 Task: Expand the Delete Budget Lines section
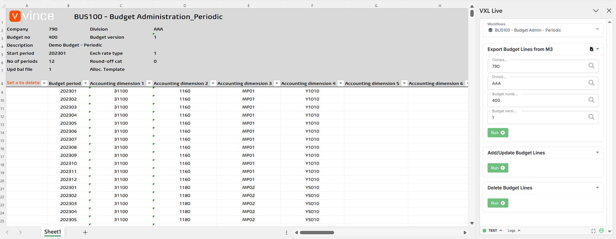598,187
